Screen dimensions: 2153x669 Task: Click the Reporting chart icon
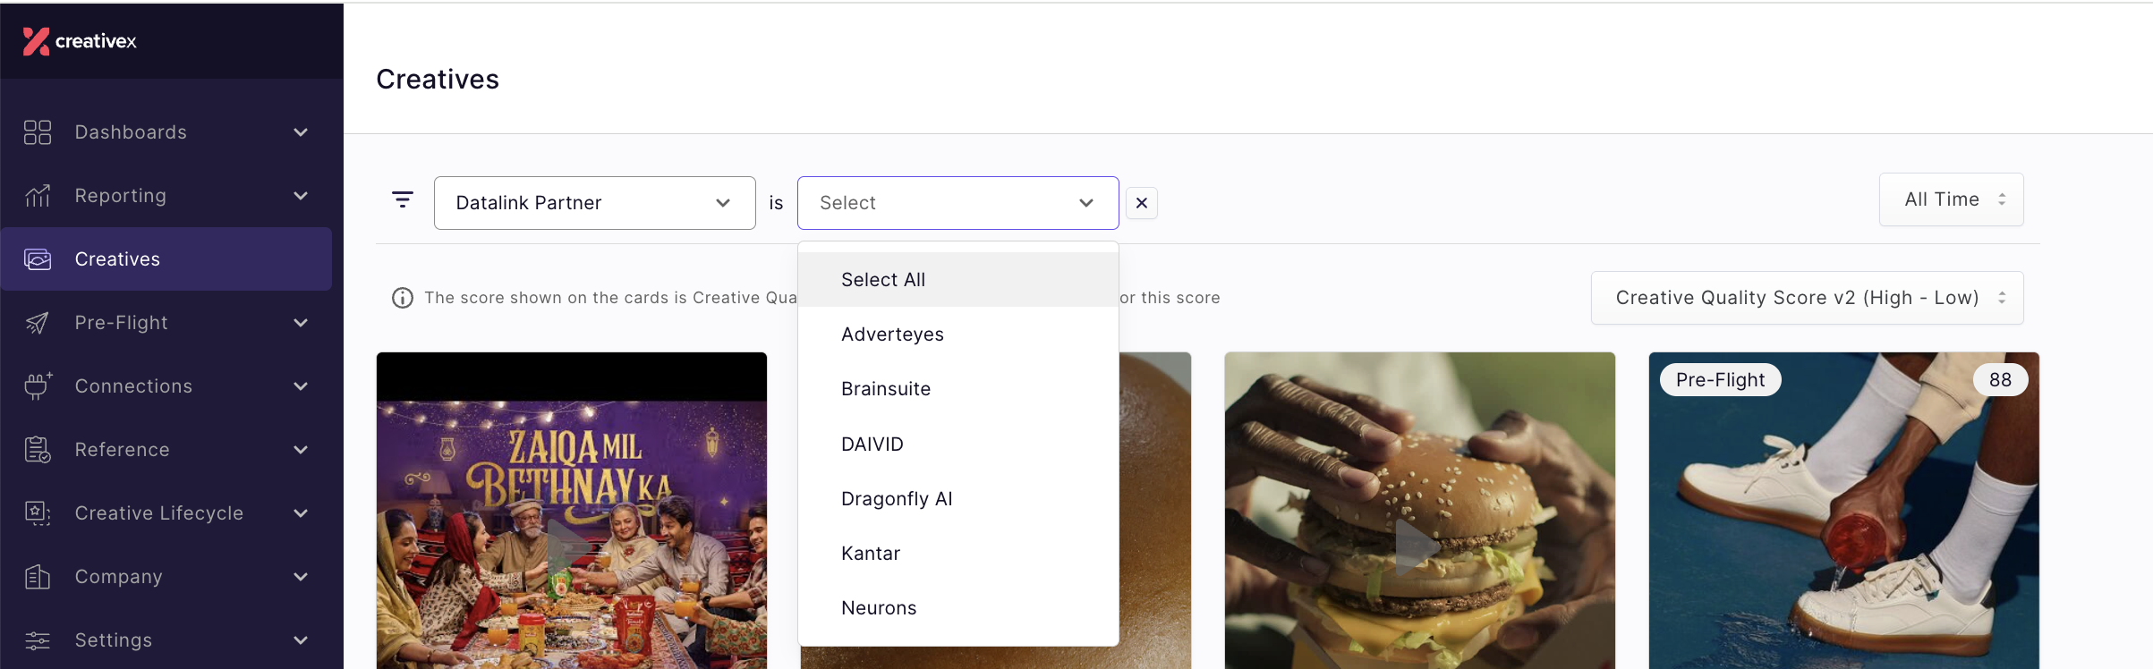point(38,196)
